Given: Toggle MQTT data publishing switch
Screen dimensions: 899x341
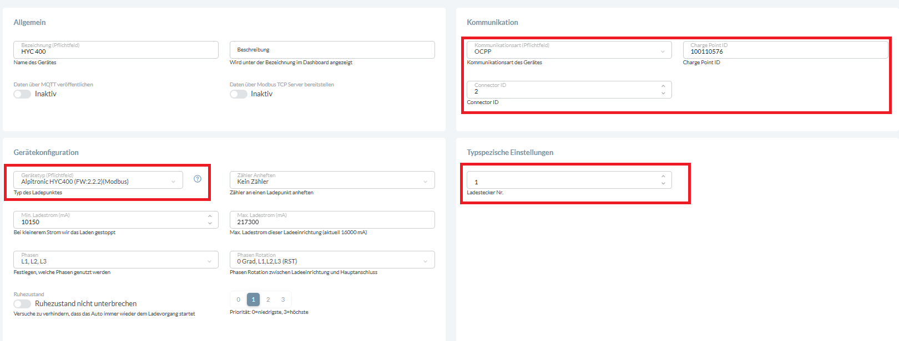Looking at the screenshot, I should (x=22, y=94).
